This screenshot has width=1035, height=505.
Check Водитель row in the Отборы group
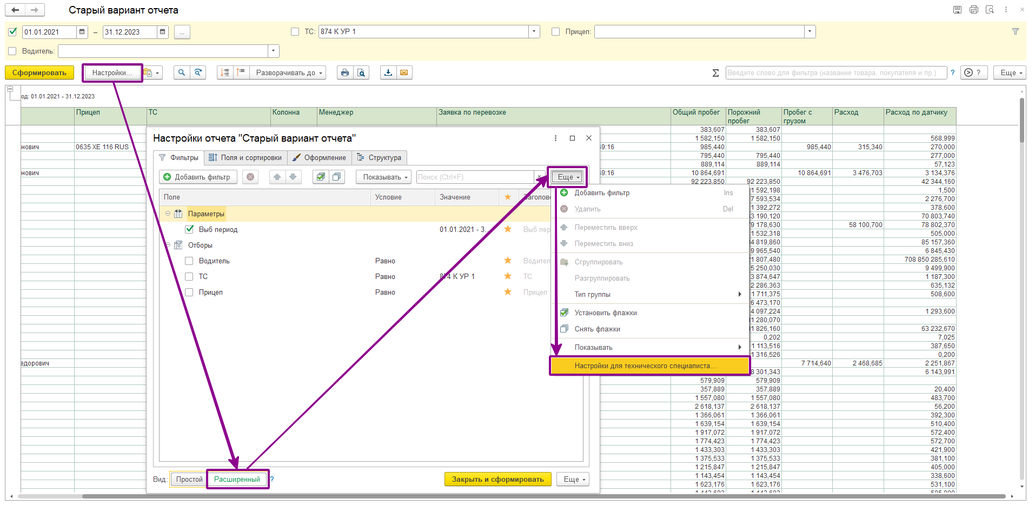[189, 261]
